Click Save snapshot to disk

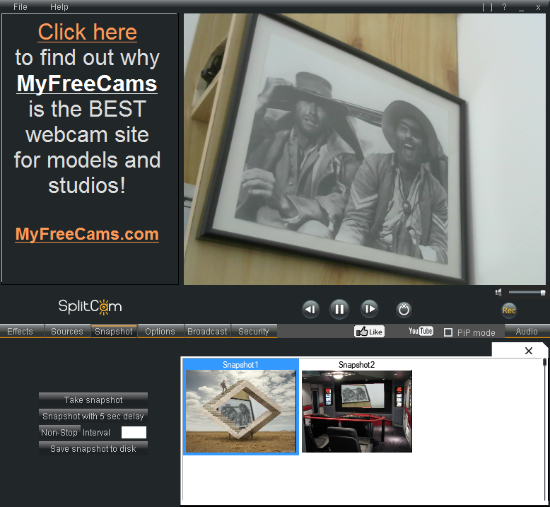coord(93,449)
